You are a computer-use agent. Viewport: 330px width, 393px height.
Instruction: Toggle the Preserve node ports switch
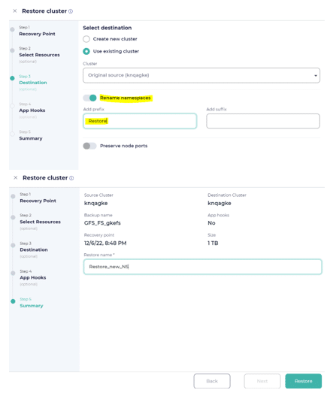tap(89, 146)
